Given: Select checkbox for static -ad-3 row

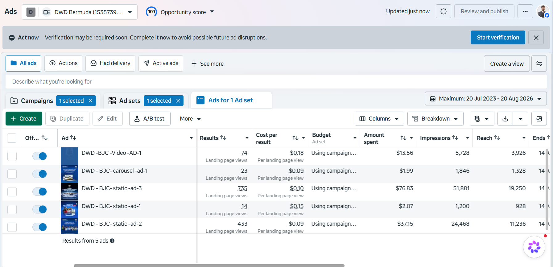Looking at the screenshot, I should [12, 192].
